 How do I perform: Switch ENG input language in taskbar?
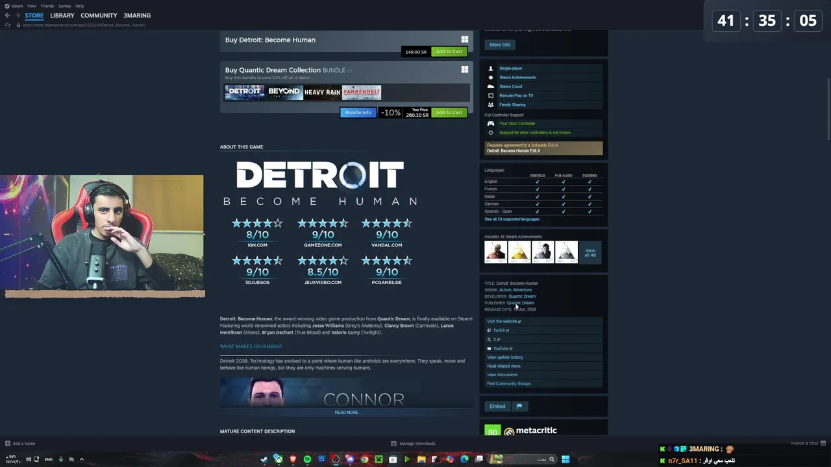tap(49, 459)
